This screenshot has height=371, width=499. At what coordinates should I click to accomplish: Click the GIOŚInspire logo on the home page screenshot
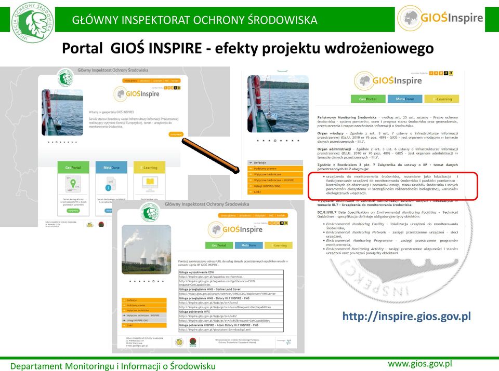click(137, 94)
